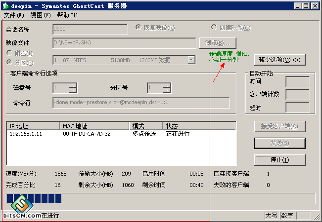Open the 视图(V) menu
The image size is (322, 222).
(41, 15)
